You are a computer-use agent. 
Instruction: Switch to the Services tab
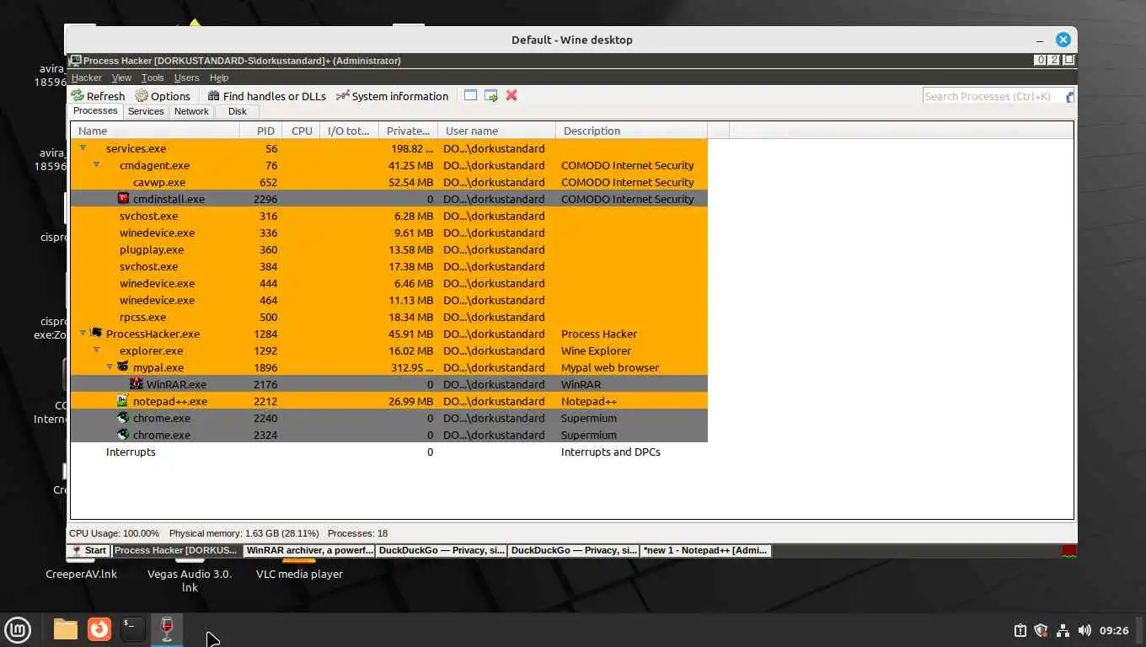pyautogui.click(x=146, y=111)
